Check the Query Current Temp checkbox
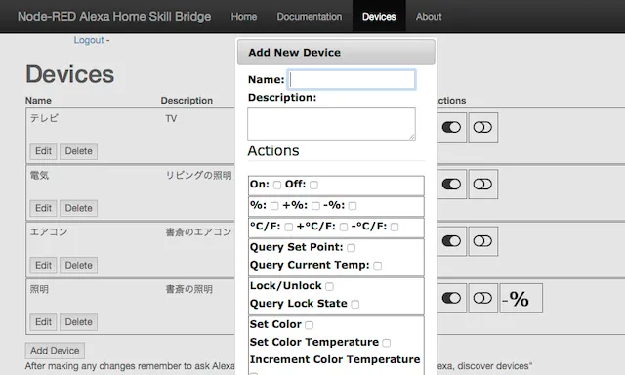The image size is (625, 375). 378,266
